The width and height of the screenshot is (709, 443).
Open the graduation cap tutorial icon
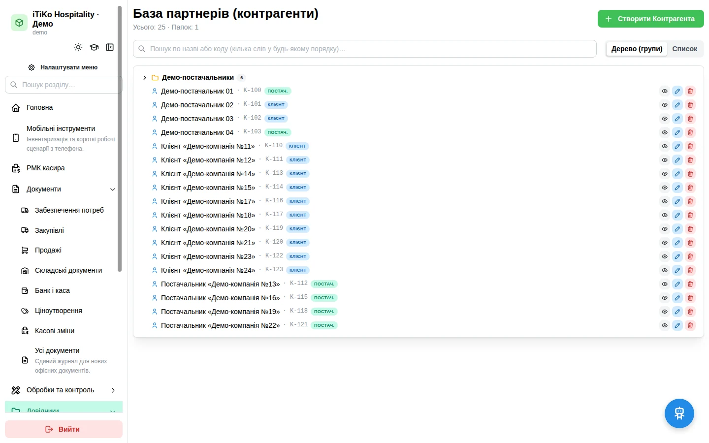(94, 47)
